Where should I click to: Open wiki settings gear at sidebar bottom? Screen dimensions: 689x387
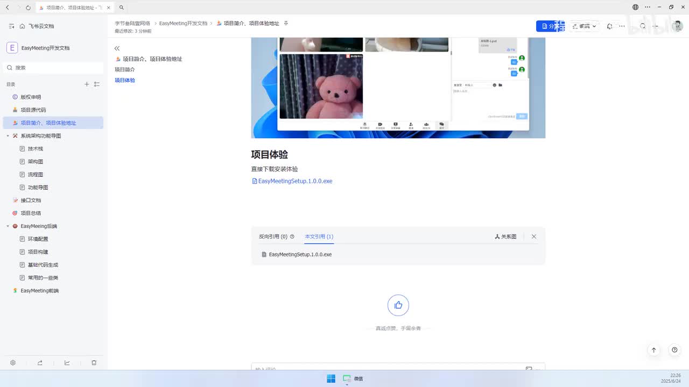(13, 363)
